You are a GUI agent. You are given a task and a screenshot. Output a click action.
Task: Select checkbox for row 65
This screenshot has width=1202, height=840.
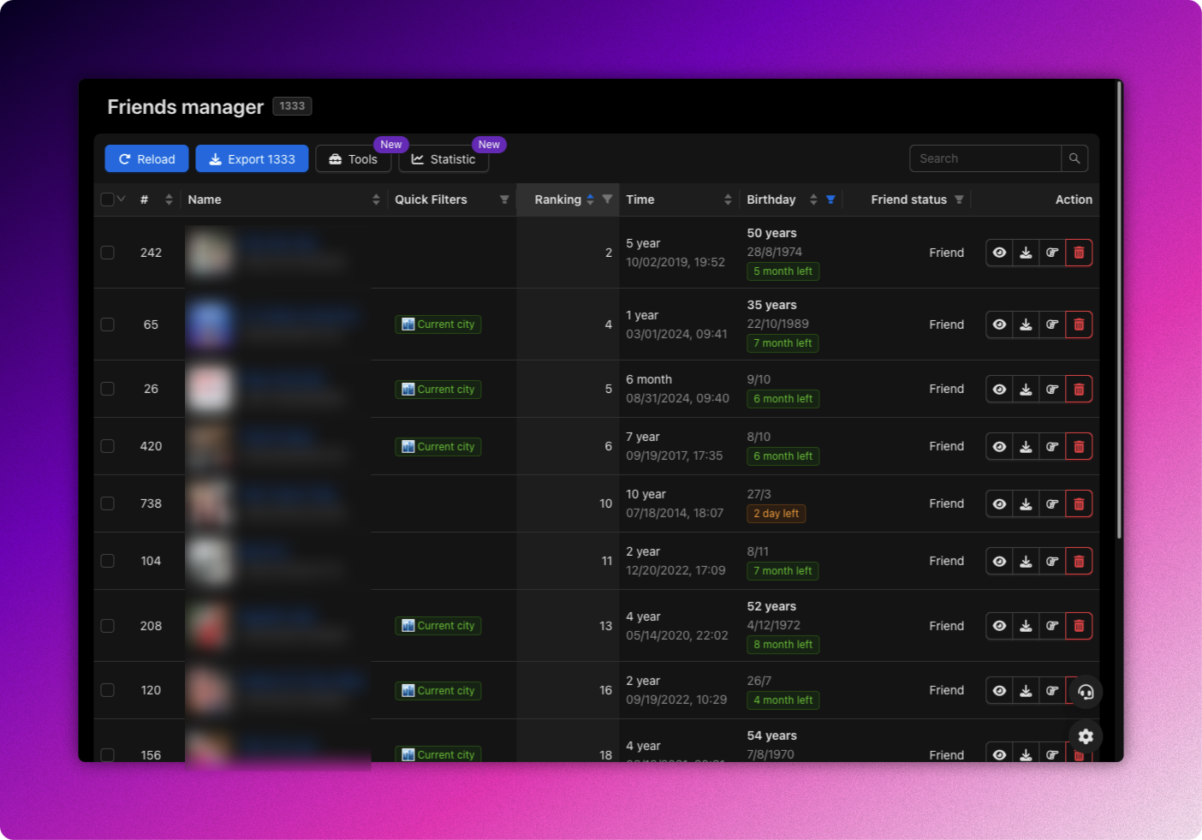107,325
